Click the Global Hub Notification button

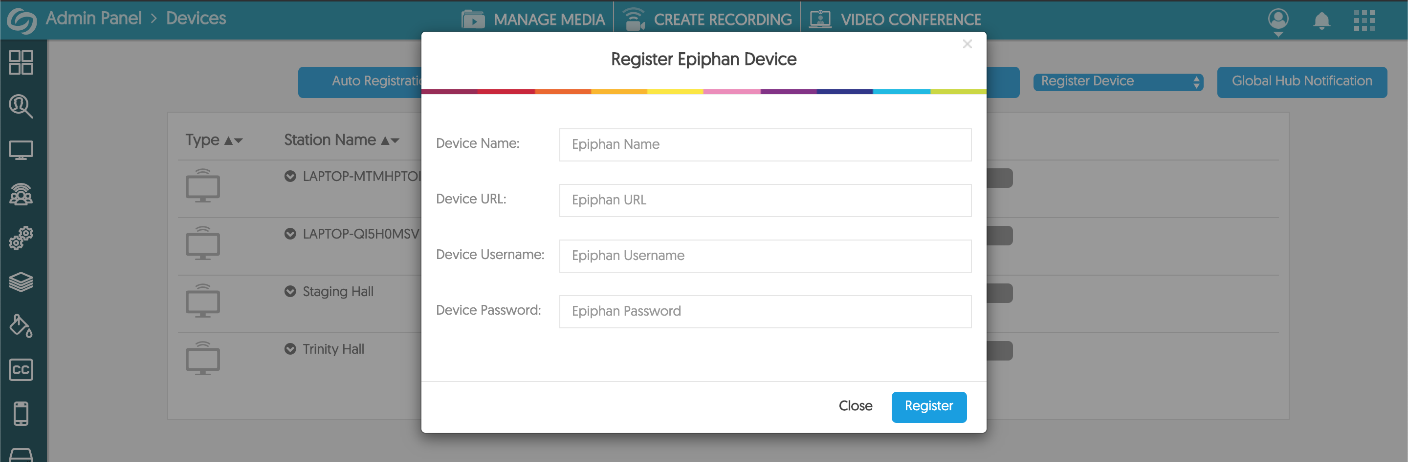[x=1302, y=82]
